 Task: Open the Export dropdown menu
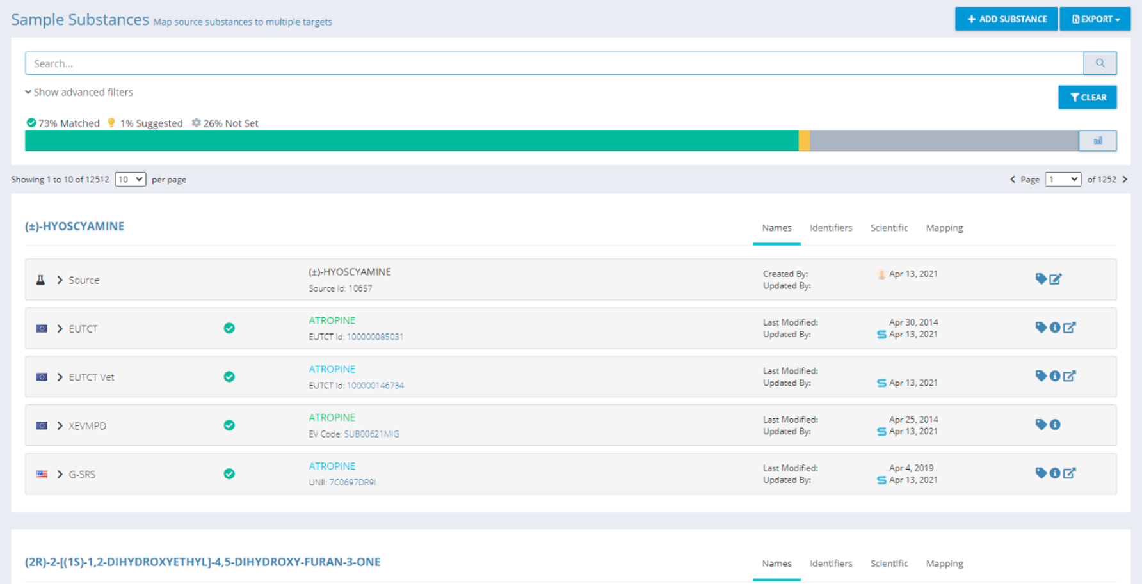tap(1095, 19)
